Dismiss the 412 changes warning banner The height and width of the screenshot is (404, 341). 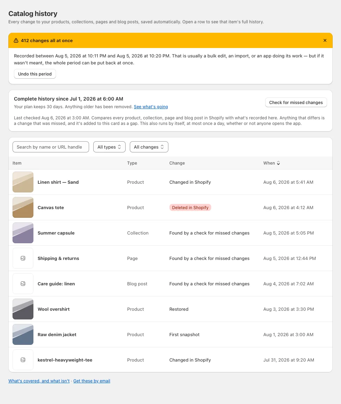tap(325, 40)
